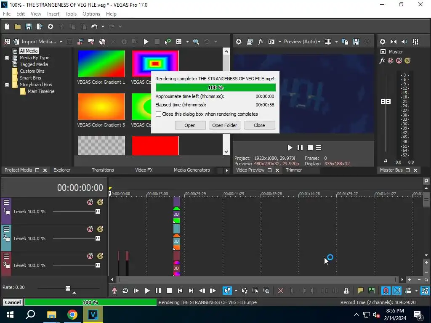This screenshot has width=431, height=323.
Task: Click the Undo arrow
Action: pyautogui.click(x=94, y=26)
